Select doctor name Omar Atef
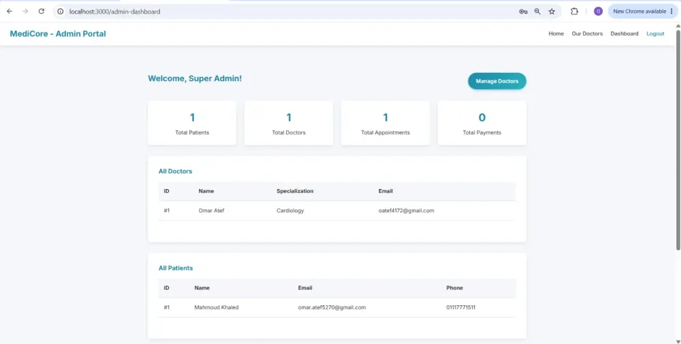681x344 pixels. click(x=211, y=211)
